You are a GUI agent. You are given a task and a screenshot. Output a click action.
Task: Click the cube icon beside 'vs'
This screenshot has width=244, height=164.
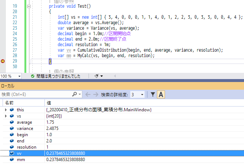pyautogui.click(x=12, y=116)
